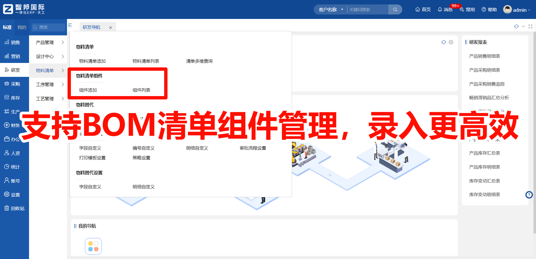Switch to the 我的 tab
The width and height of the screenshot is (536, 259).
[21, 27]
